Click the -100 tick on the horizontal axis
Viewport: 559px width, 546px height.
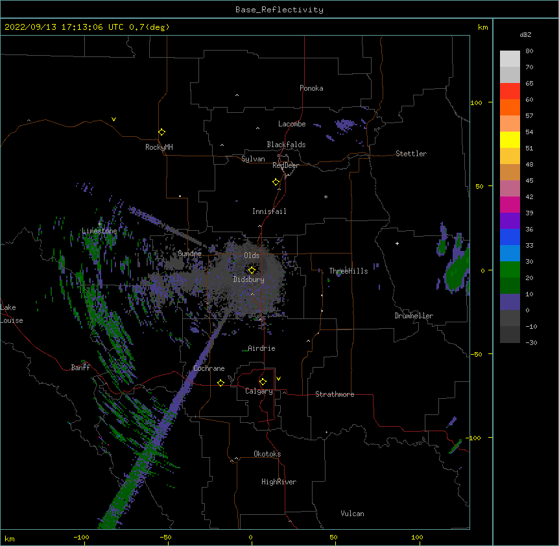point(81,537)
